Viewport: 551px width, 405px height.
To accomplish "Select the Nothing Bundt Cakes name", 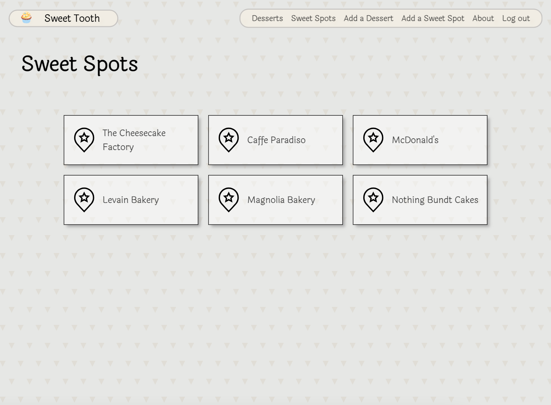I will pyautogui.click(x=435, y=200).
